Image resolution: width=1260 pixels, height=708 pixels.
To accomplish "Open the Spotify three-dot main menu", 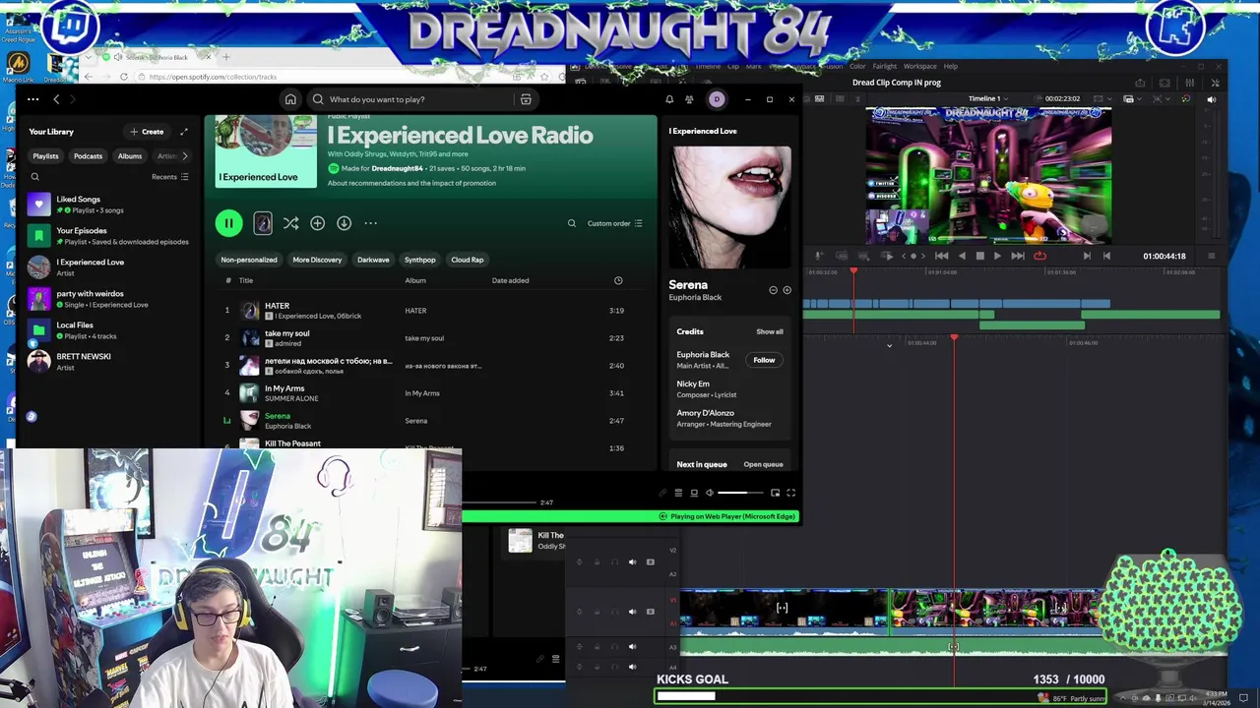I will (32, 99).
